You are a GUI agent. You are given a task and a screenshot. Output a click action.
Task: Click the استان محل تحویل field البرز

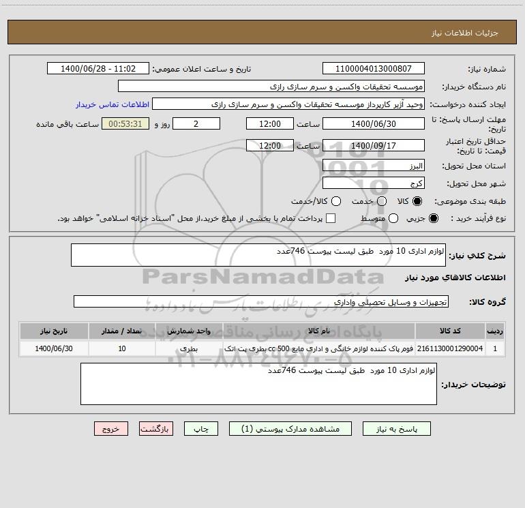tap(374, 166)
